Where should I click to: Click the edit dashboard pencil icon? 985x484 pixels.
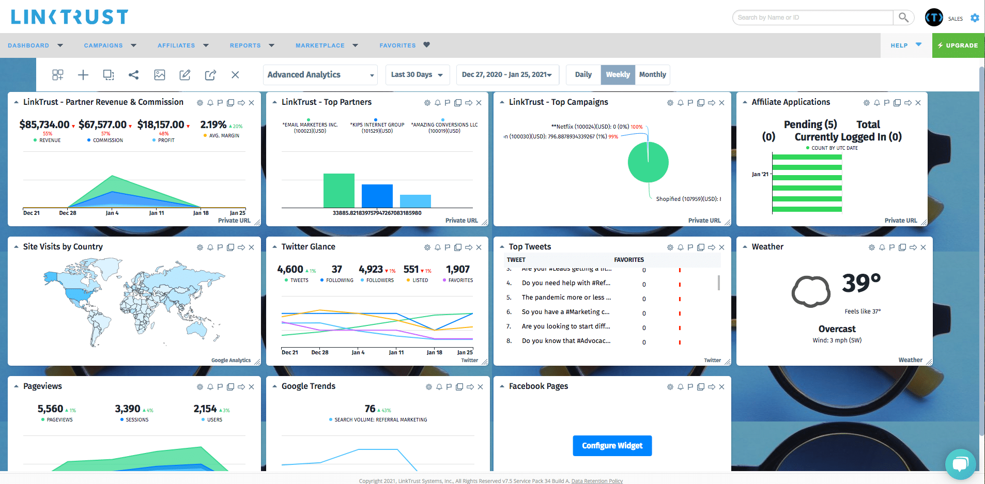(184, 75)
